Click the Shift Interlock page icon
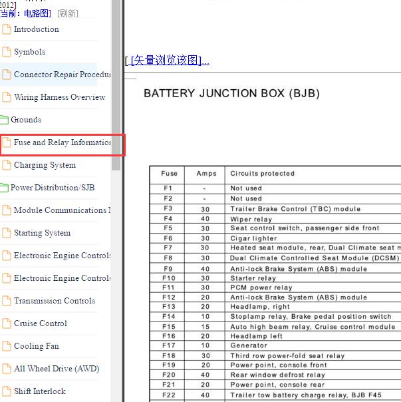 coord(7,391)
